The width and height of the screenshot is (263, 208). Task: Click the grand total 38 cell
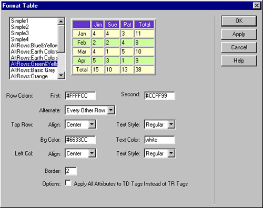click(x=144, y=69)
